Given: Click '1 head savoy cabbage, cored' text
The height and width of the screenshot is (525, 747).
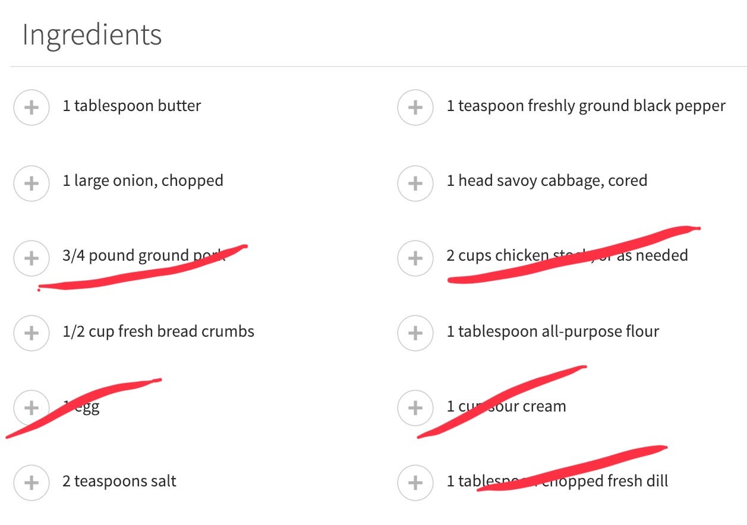Looking at the screenshot, I should coord(547,181).
